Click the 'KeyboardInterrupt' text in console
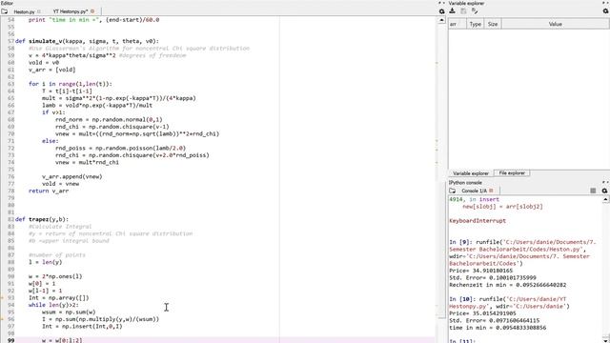 478,221
